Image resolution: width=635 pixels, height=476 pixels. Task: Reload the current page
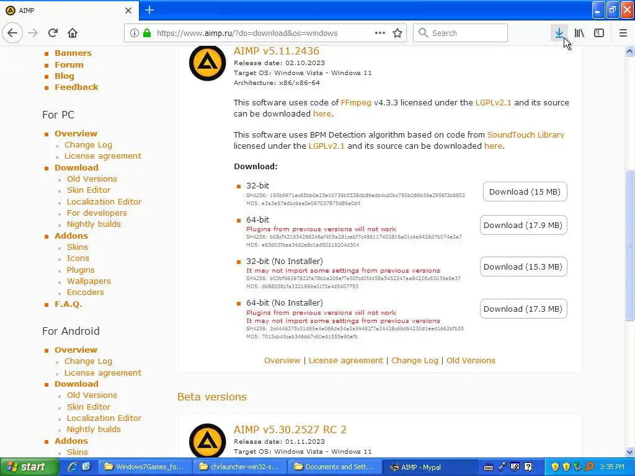pyautogui.click(x=53, y=33)
